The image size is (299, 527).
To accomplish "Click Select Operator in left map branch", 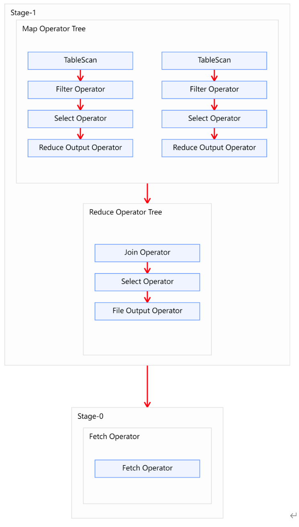I will tap(80, 118).
